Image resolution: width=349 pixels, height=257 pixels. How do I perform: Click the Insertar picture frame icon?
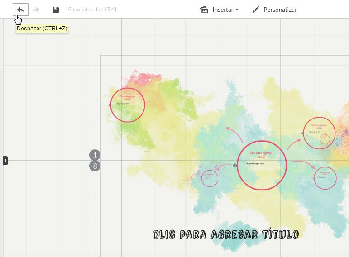tap(204, 10)
